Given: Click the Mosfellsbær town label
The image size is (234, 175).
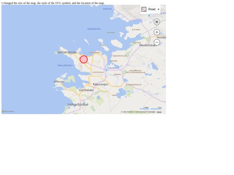Looking at the screenshot, I should (148, 45).
